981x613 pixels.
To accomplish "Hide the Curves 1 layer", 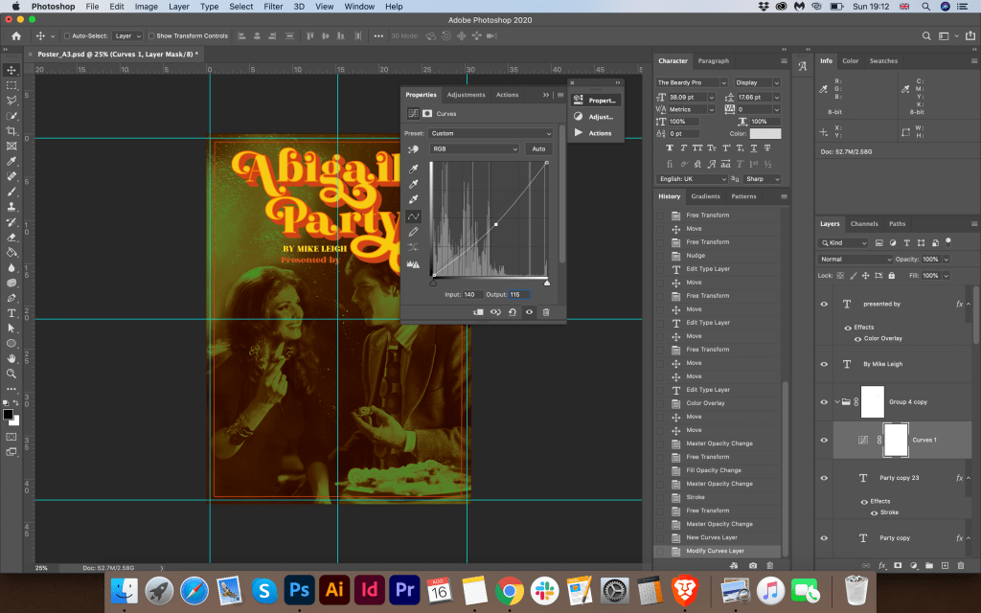I will tap(824, 440).
